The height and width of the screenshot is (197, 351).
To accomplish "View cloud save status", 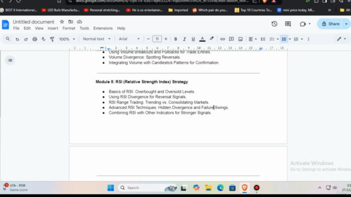I will 79,22.
